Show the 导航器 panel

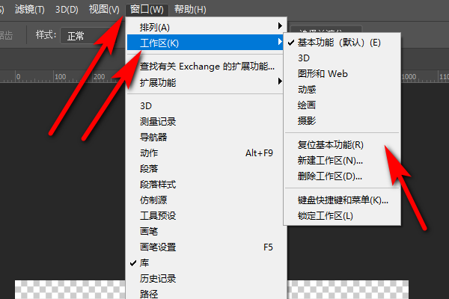206,138
